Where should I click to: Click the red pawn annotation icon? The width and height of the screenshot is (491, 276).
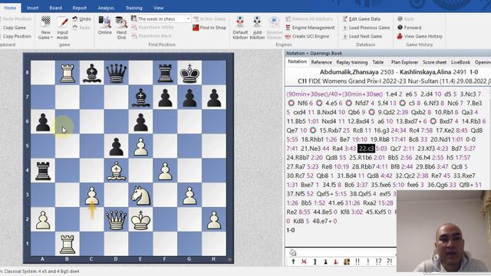tap(336, 261)
